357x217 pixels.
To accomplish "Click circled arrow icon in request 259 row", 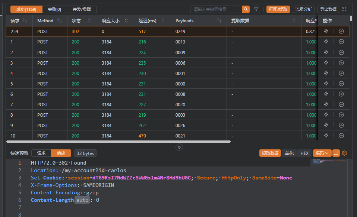I will click(341, 32).
